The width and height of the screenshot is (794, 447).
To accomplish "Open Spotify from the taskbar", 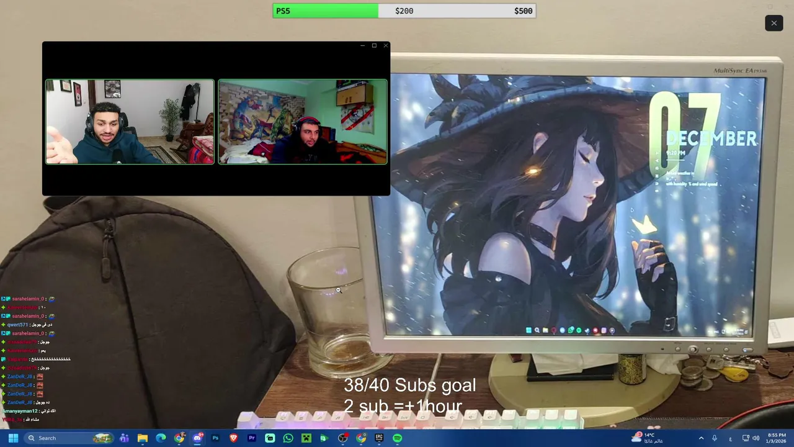I will tap(397, 438).
